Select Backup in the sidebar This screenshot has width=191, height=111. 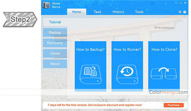pyautogui.click(x=55, y=33)
